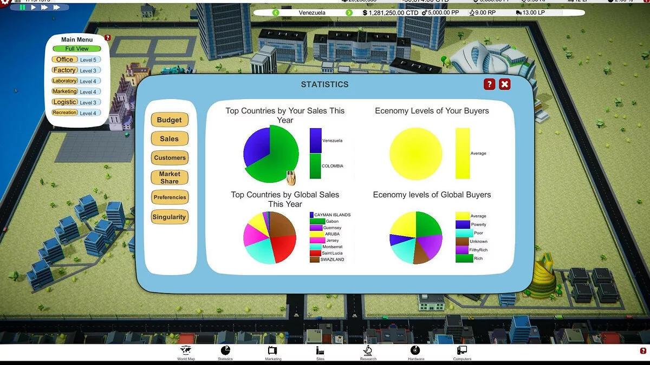Close the Statistics panel
Image resolution: width=650 pixels, height=365 pixels.
504,84
